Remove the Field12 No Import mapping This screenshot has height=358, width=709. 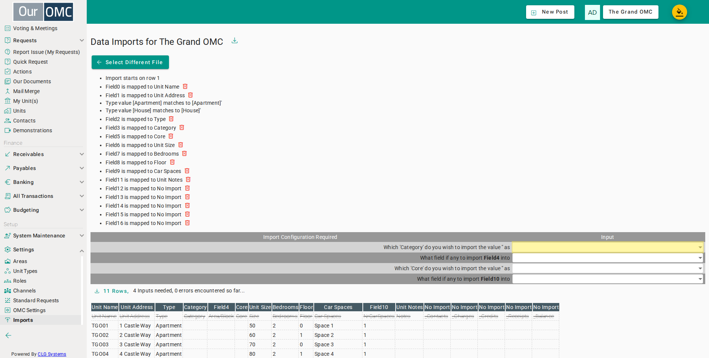point(187,188)
